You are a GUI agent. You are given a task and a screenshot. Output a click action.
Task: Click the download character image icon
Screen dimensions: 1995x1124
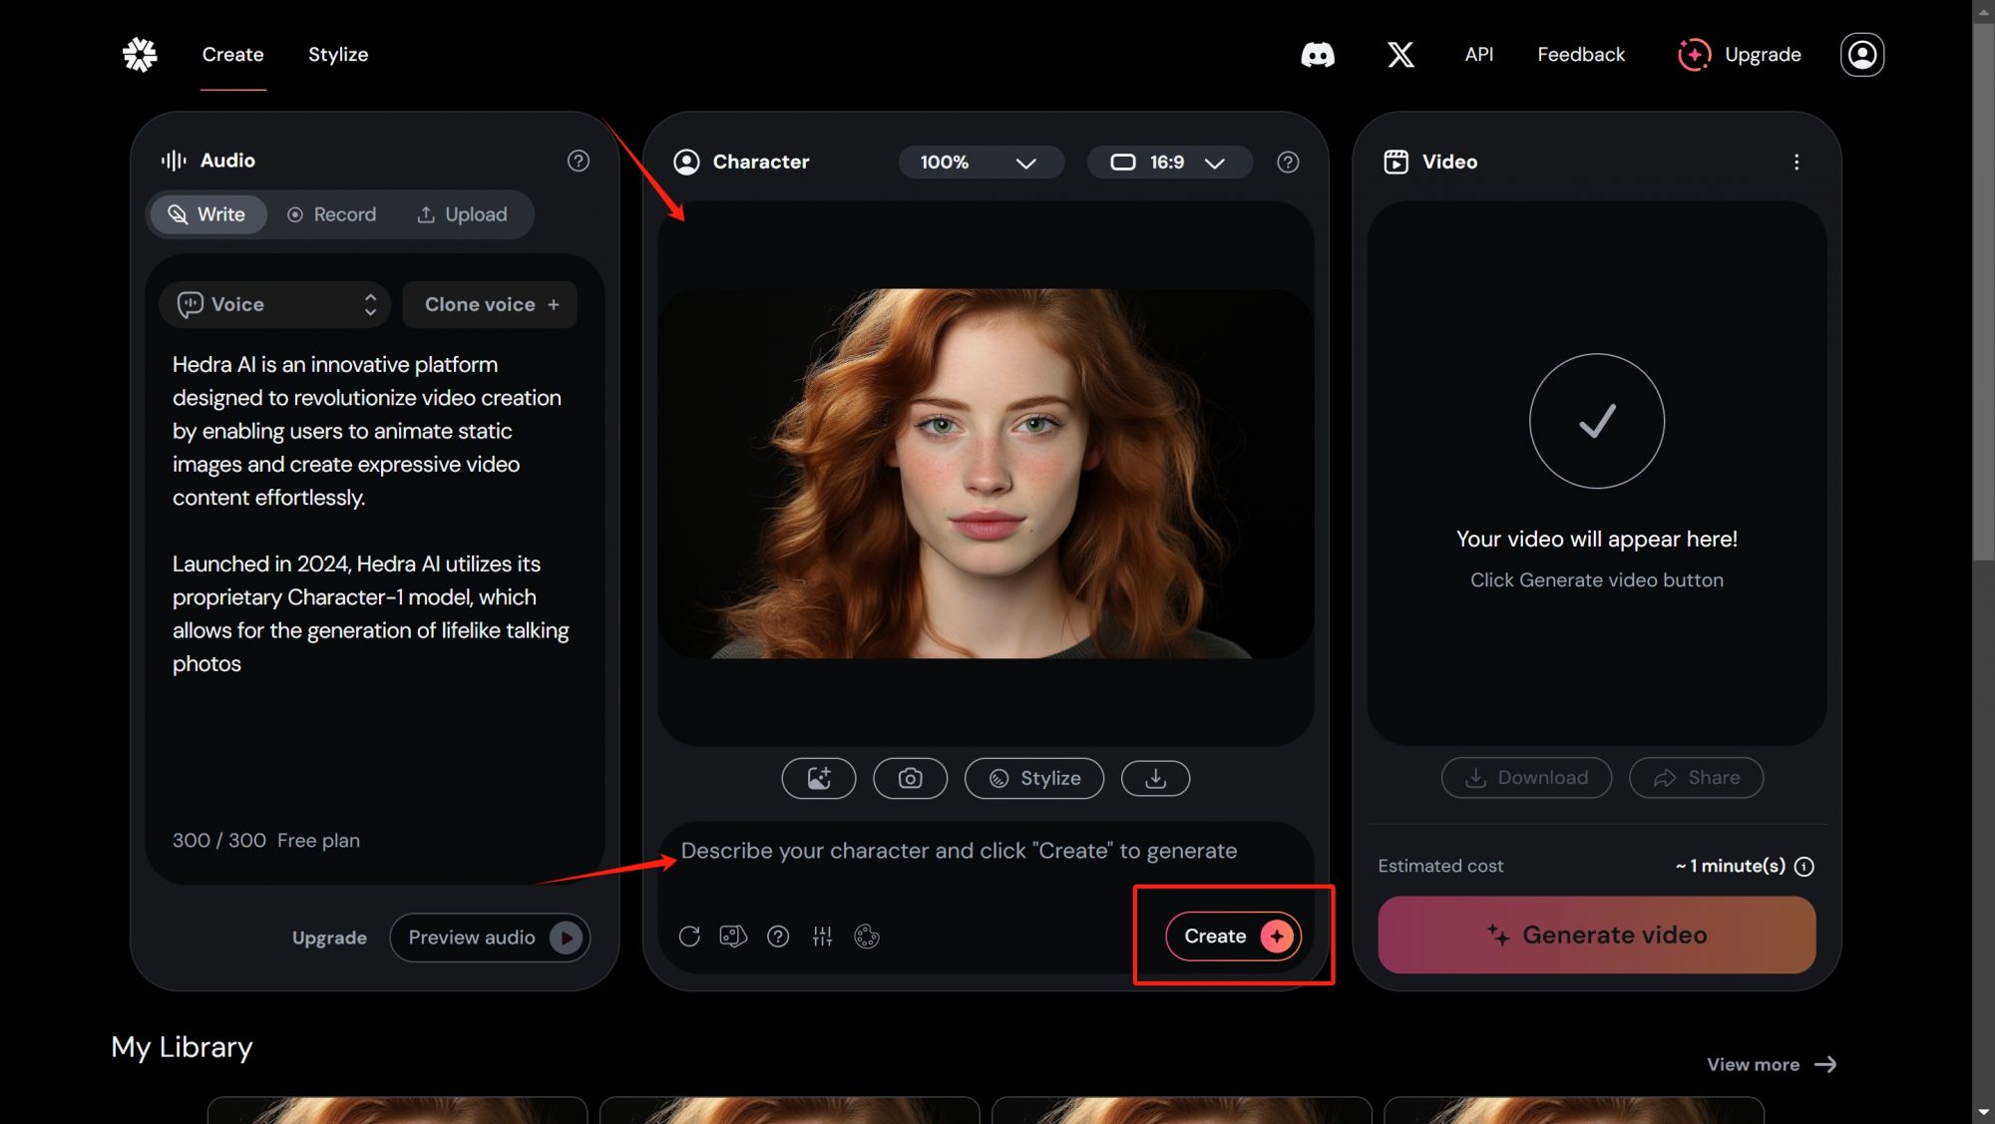point(1155,778)
